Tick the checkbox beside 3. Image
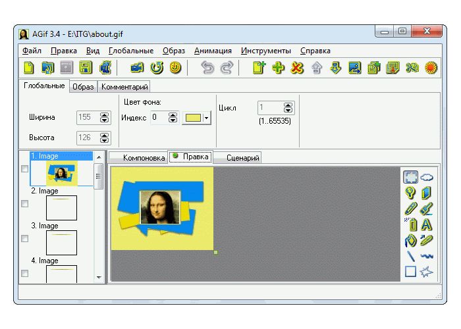The height and width of the screenshot is (329, 461). click(25, 238)
